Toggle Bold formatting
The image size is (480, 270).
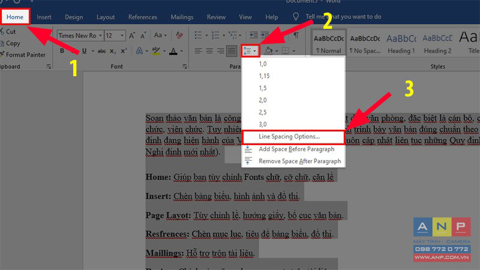[62, 51]
